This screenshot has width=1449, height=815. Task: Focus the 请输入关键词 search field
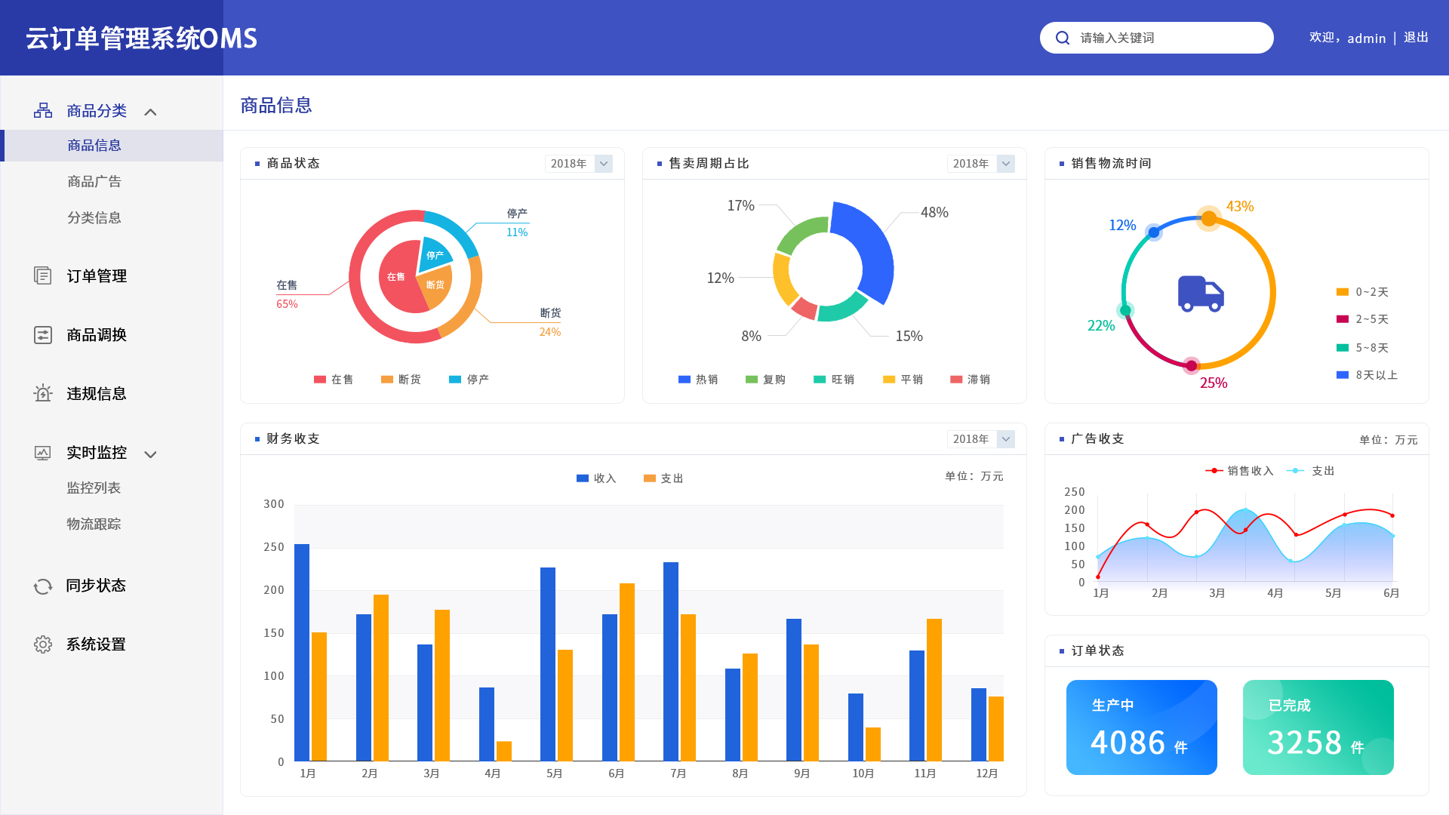point(1157,38)
